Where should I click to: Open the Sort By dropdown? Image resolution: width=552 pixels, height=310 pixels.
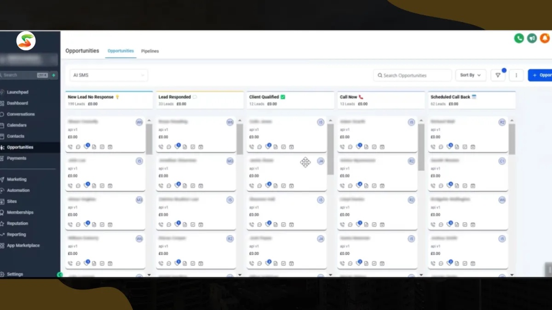point(471,75)
